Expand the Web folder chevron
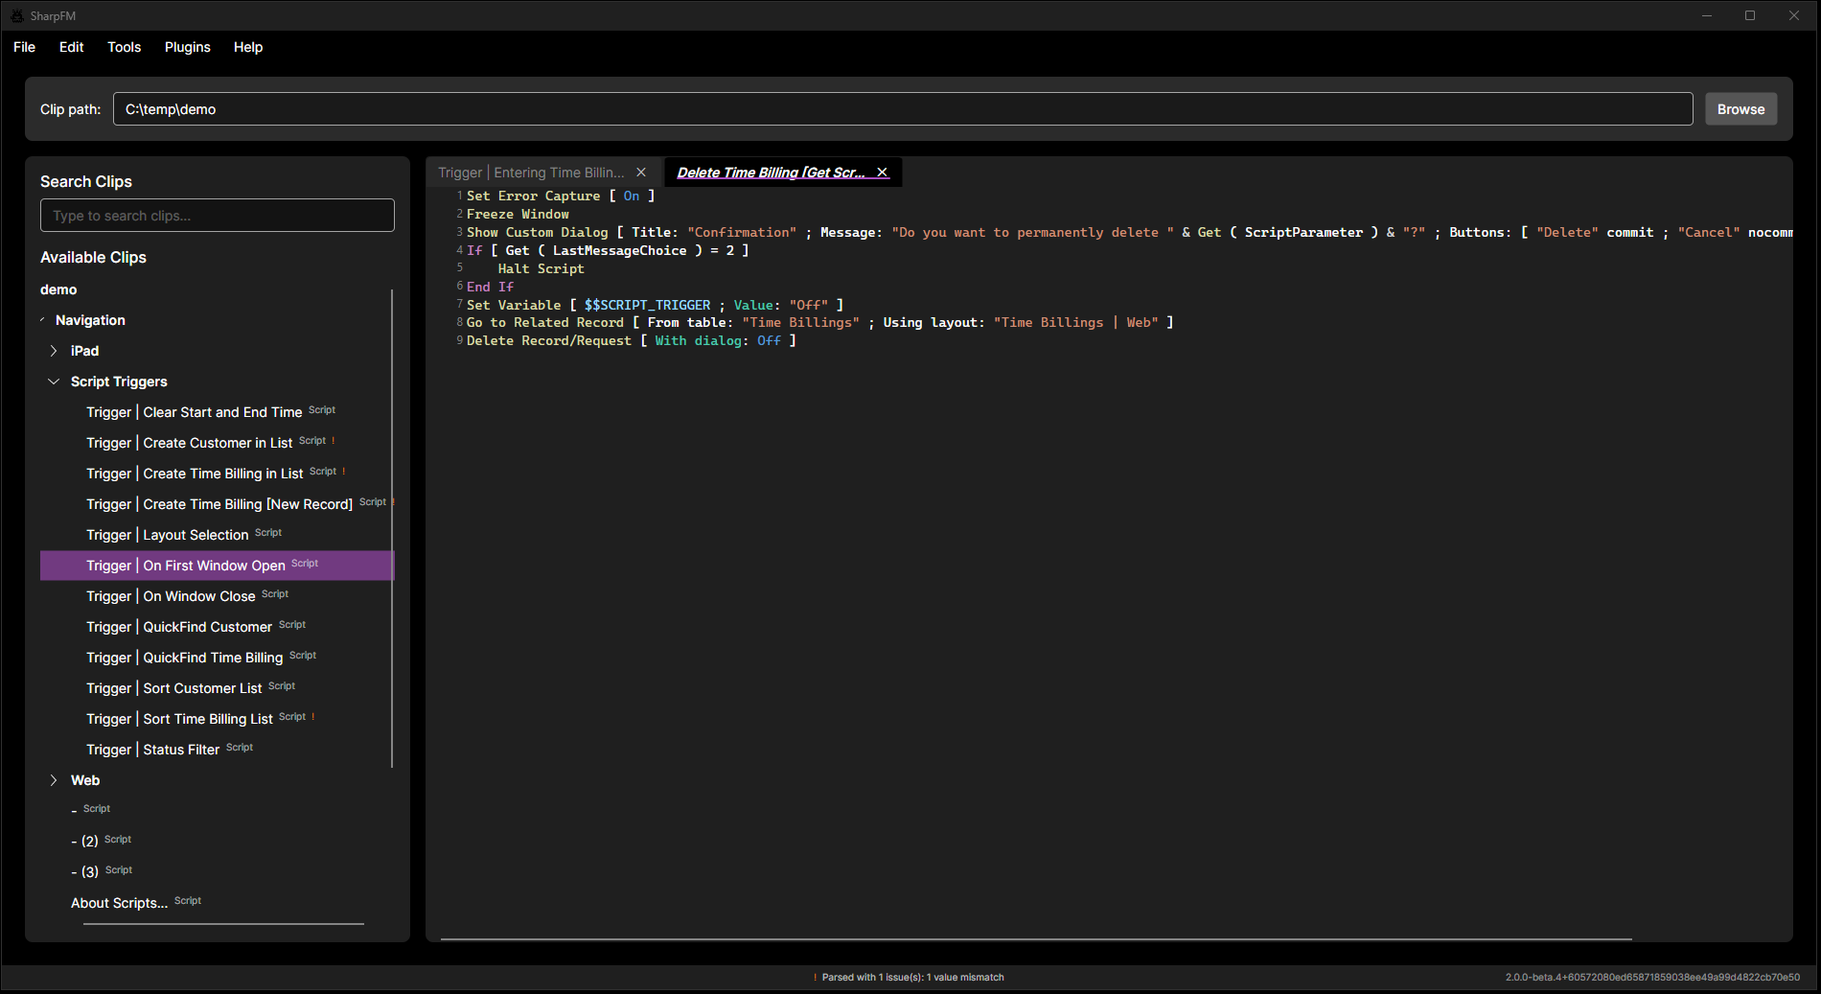The image size is (1821, 994). click(x=54, y=780)
